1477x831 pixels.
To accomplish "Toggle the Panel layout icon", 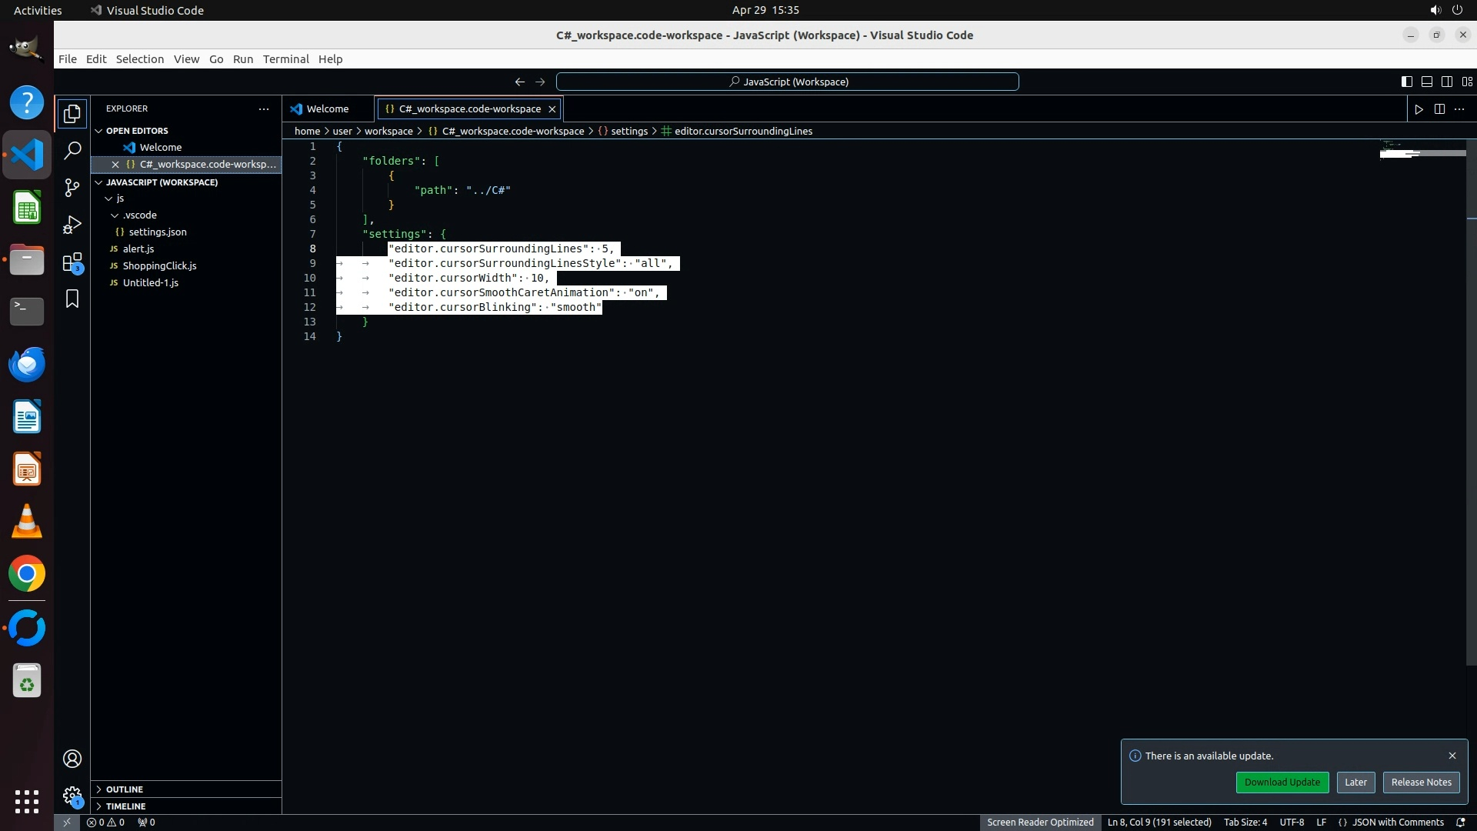I will tap(1426, 82).
